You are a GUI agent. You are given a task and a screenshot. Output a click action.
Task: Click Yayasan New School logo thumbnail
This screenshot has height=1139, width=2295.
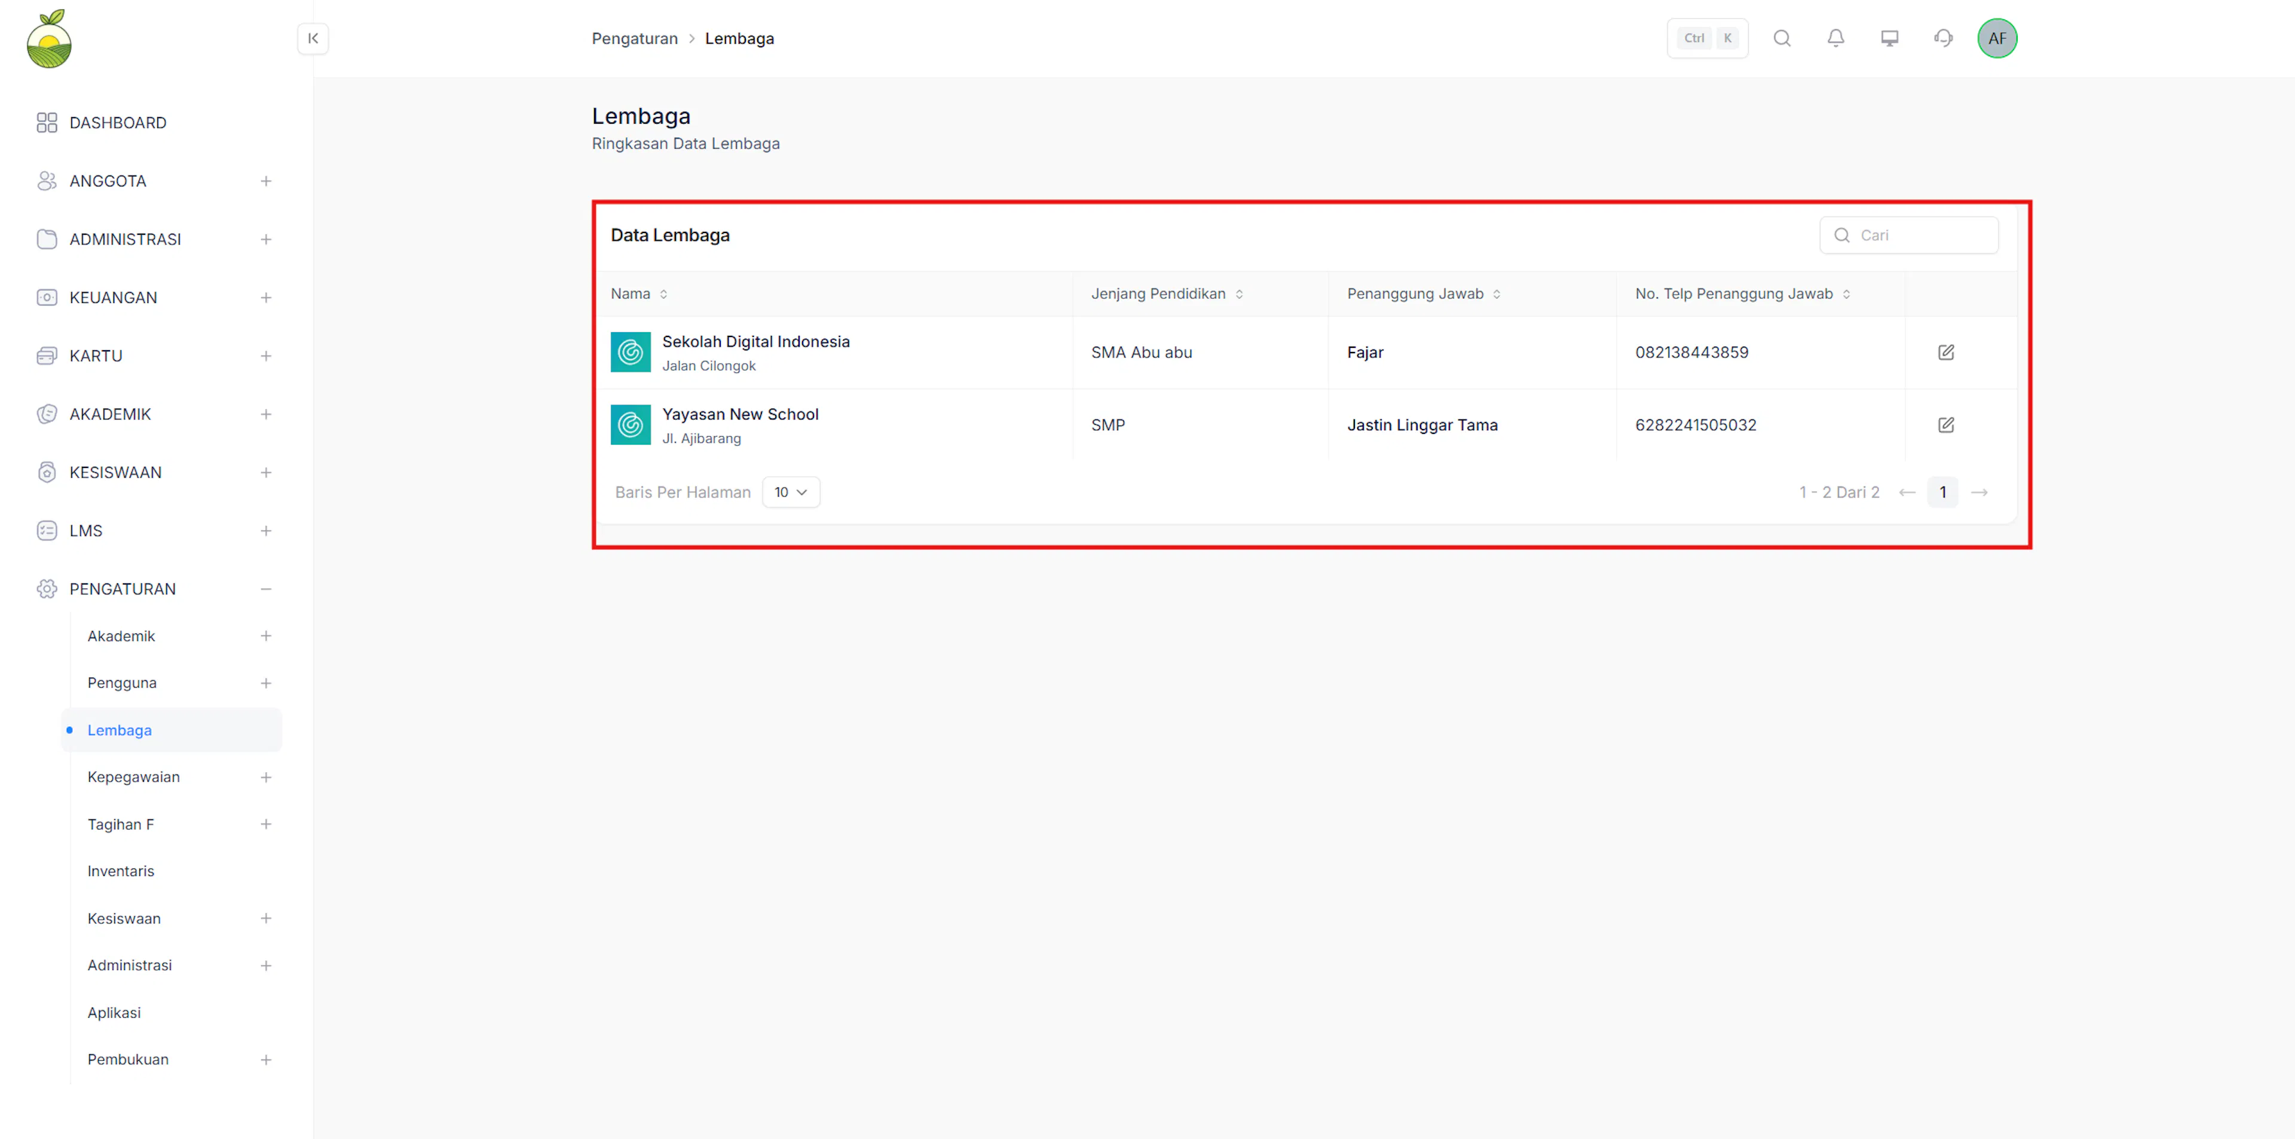pos(631,425)
